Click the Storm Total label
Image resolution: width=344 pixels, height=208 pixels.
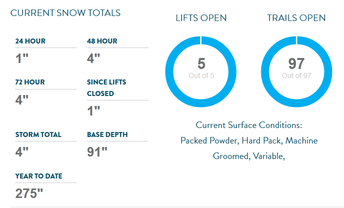click(38, 134)
